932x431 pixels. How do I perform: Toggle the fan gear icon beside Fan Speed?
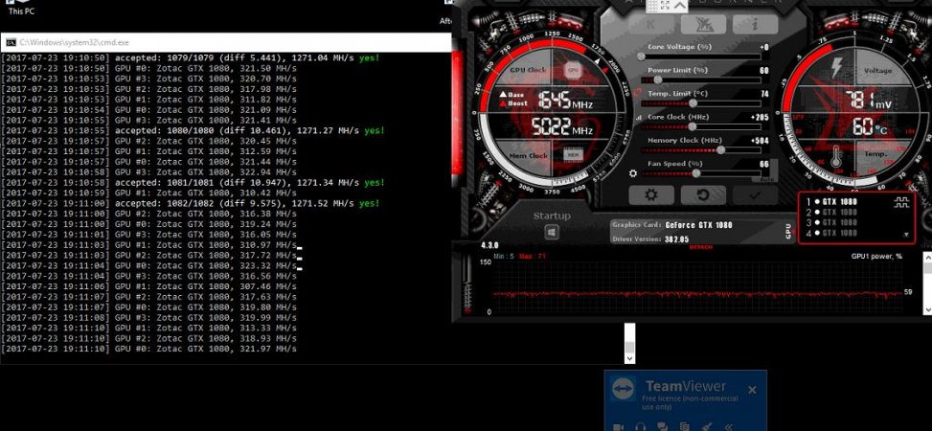pos(633,173)
